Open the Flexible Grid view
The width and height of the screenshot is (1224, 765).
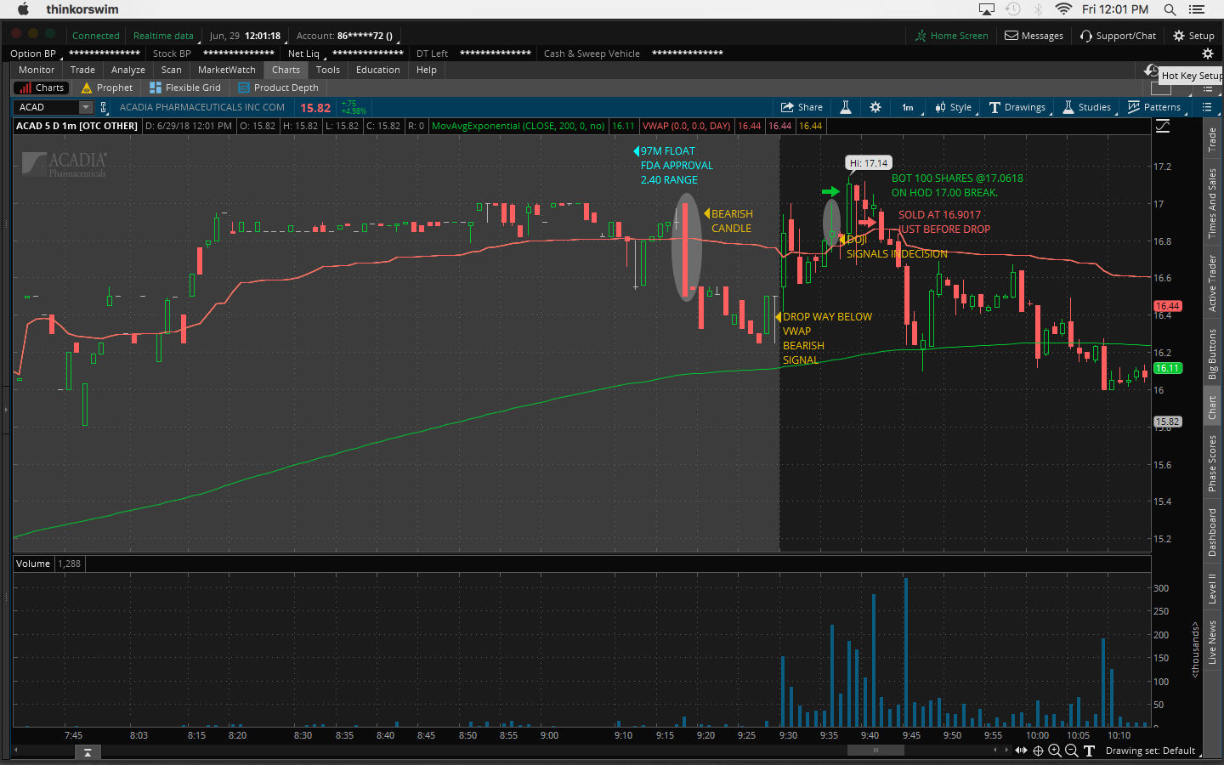pos(185,88)
